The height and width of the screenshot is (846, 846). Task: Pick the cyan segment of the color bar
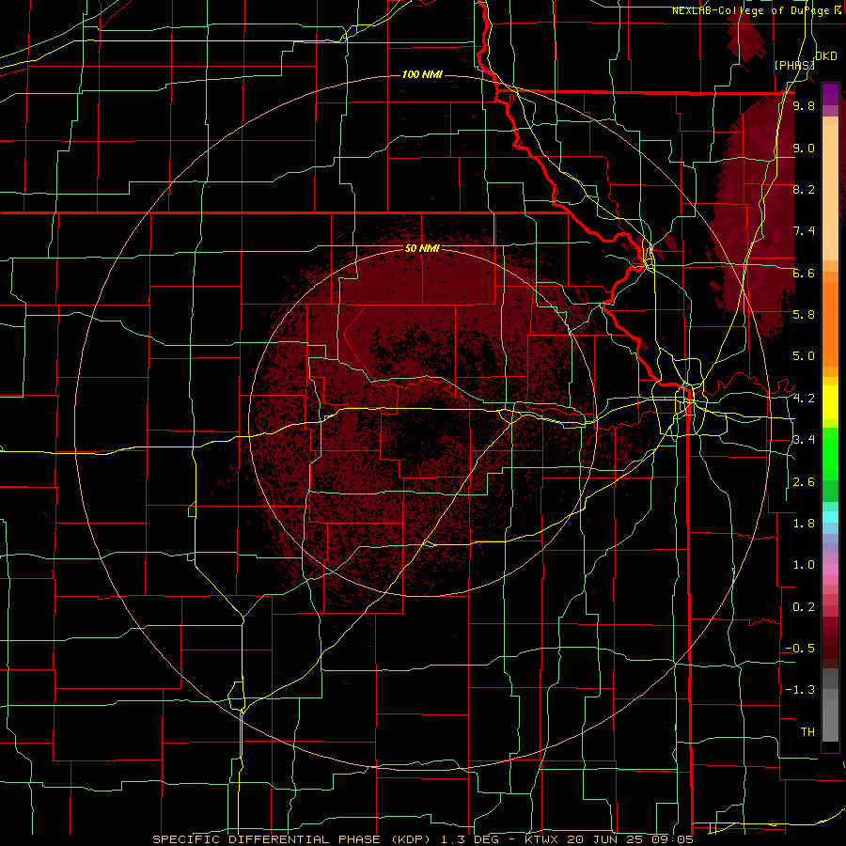click(x=830, y=516)
